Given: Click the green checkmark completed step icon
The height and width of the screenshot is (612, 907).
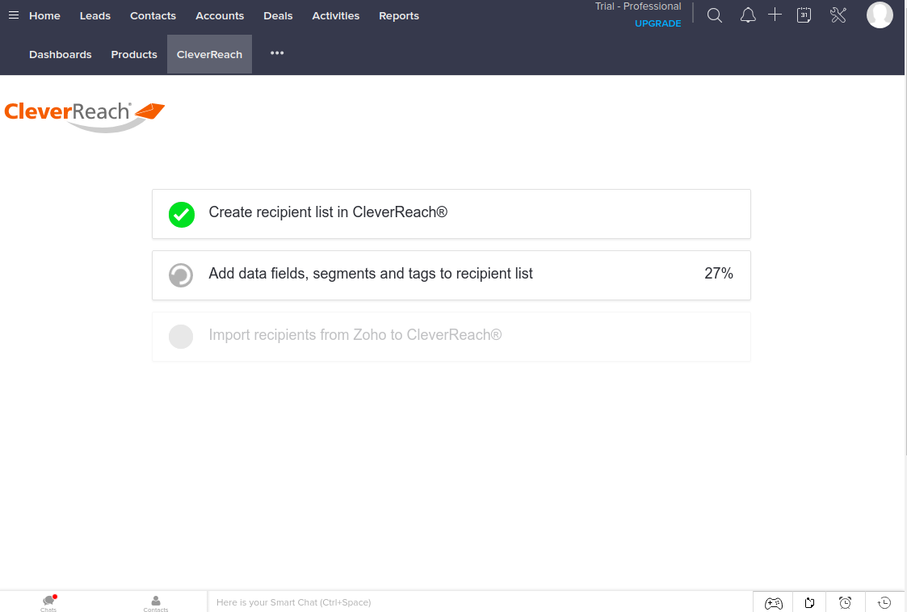Looking at the screenshot, I should click(x=182, y=215).
